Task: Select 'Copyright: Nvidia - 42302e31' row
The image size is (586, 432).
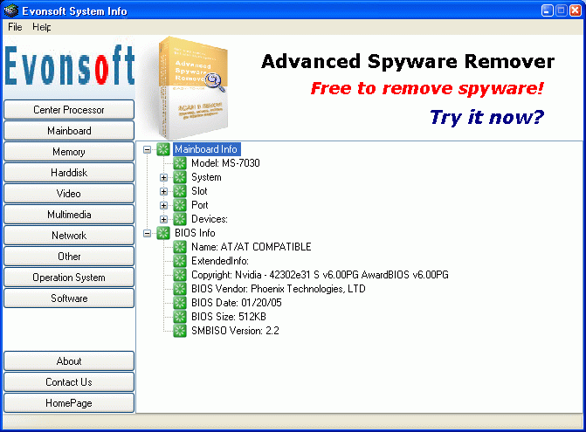Action: tap(320, 275)
